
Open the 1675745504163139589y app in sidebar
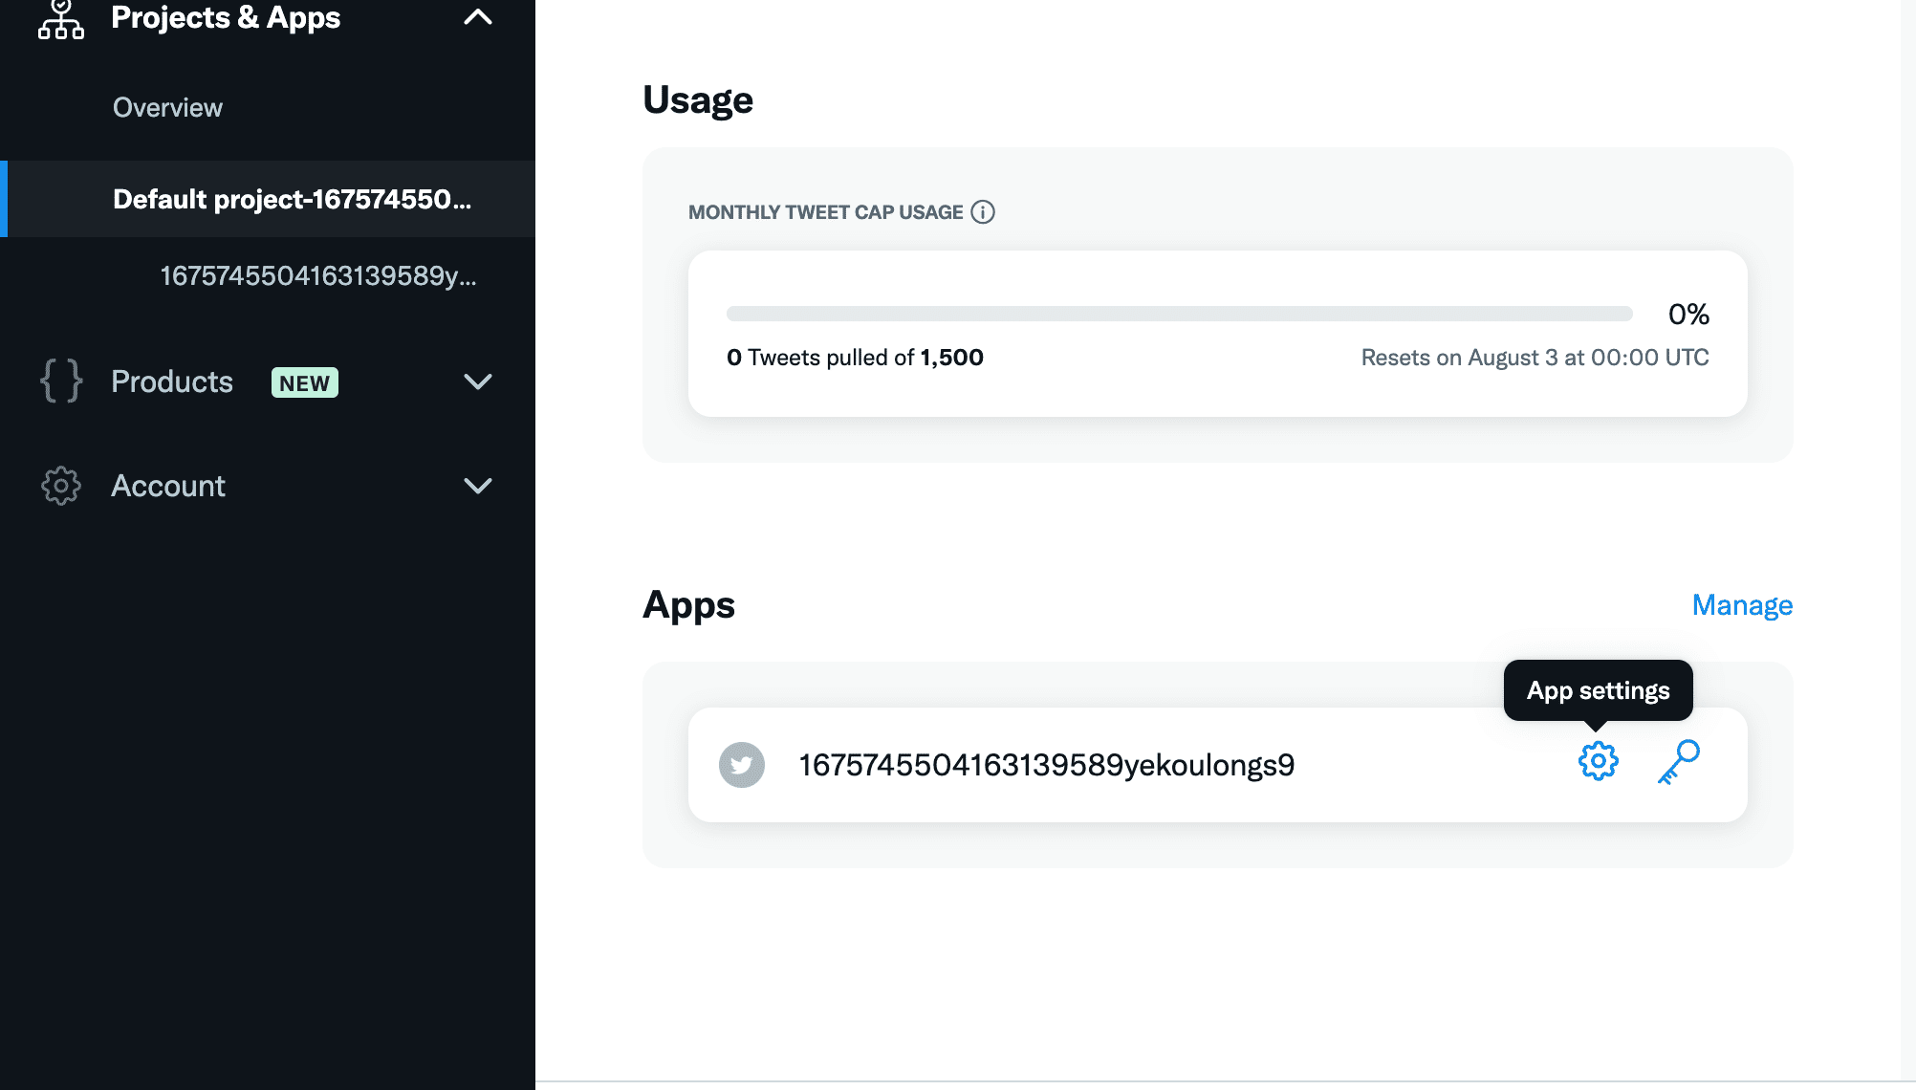click(x=317, y=275)
